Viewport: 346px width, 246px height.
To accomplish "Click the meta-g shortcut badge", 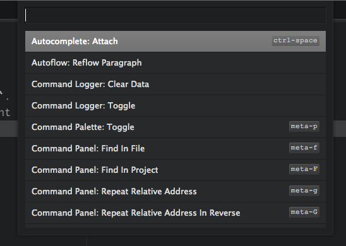I will pos(304,190).
